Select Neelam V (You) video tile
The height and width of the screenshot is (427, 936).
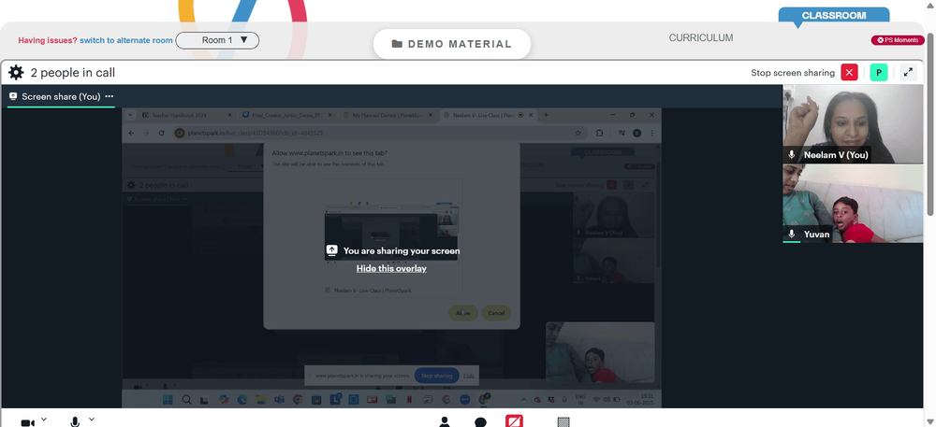pos(853,124)
